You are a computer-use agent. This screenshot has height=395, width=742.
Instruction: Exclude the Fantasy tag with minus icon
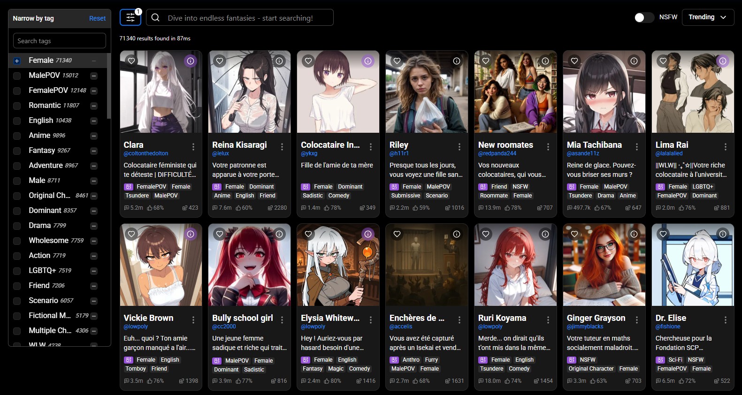[94, 151]
